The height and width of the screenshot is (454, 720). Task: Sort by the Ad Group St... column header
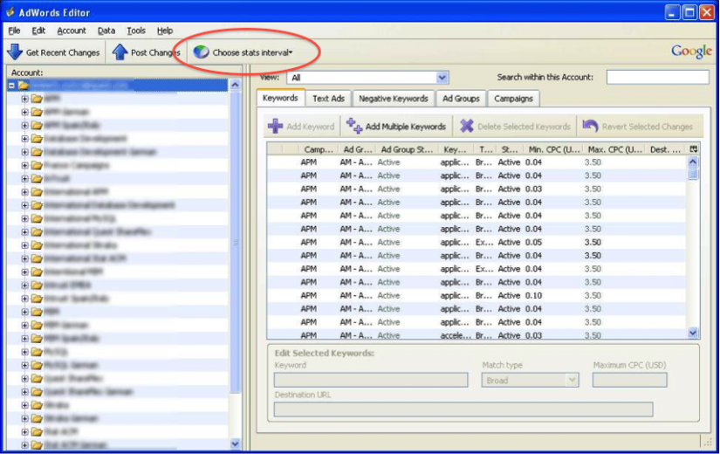407,149
